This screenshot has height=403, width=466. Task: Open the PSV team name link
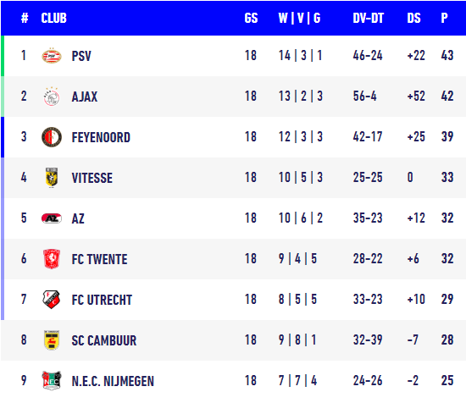81,56
